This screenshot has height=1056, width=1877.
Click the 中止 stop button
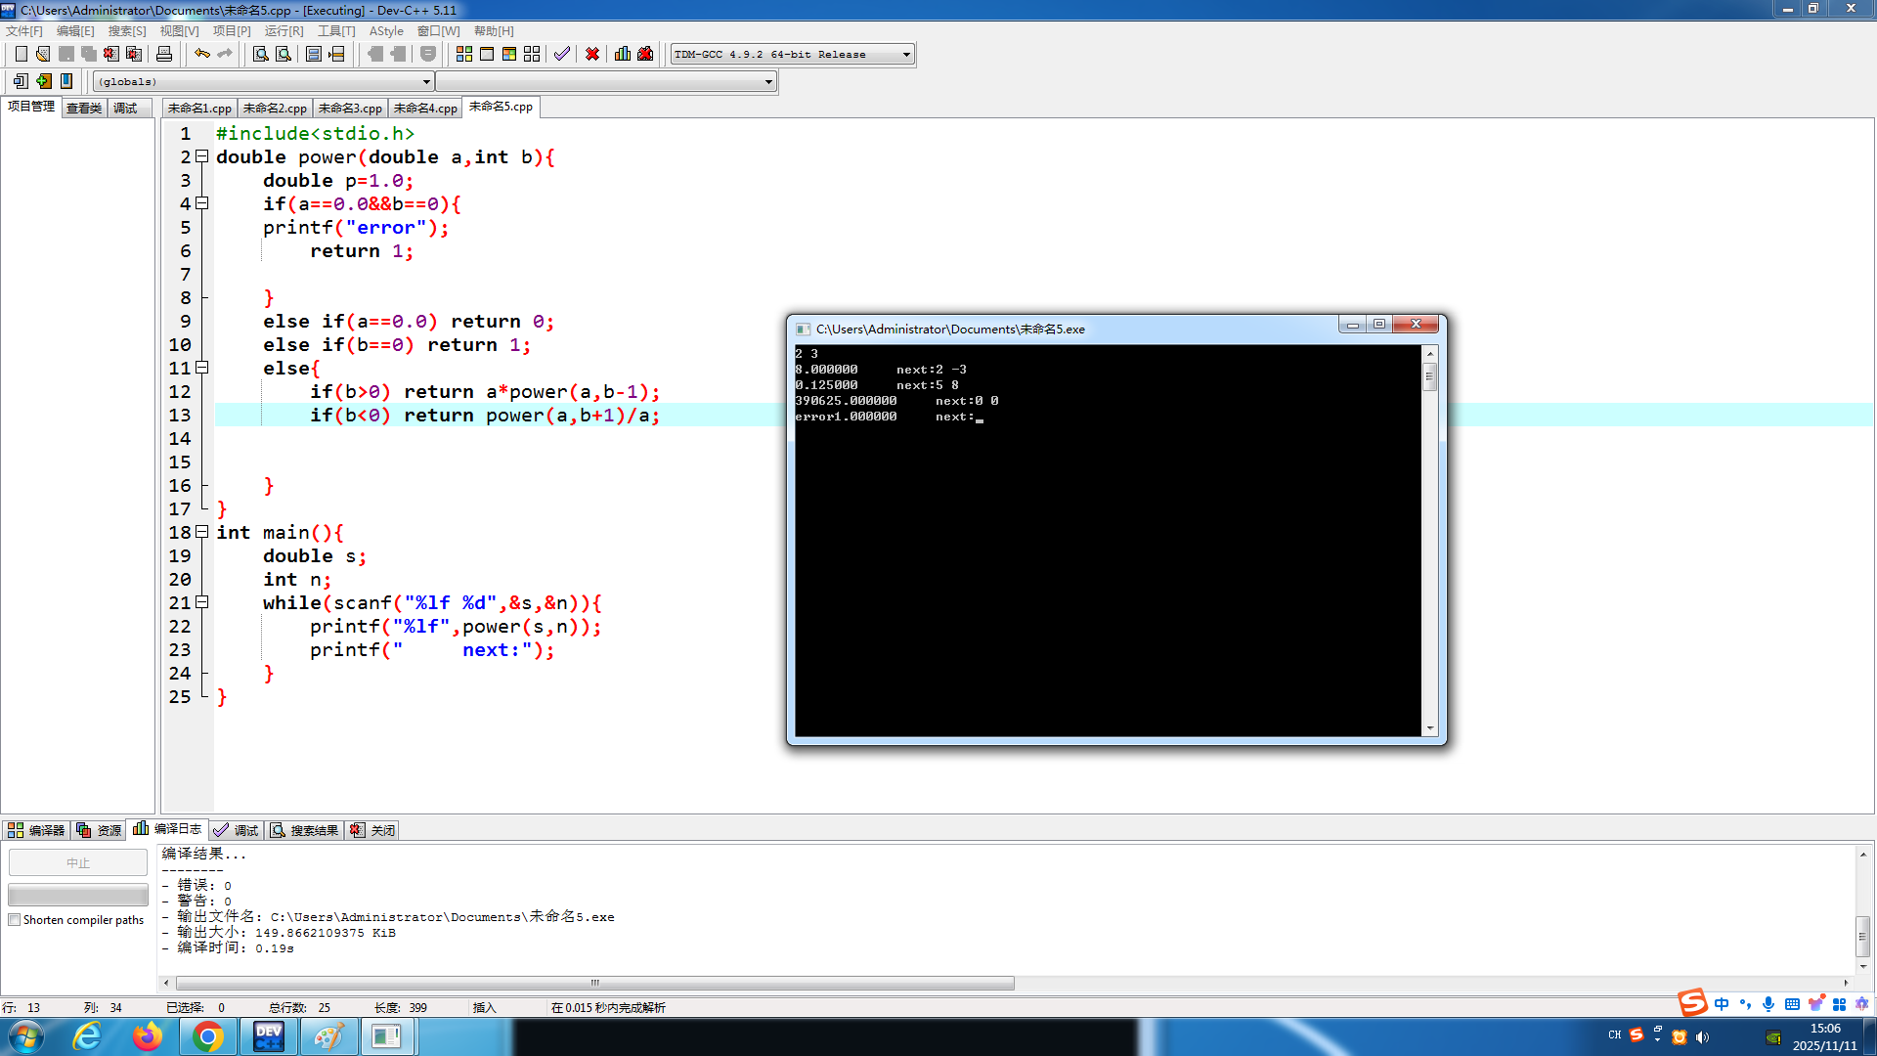78,862
